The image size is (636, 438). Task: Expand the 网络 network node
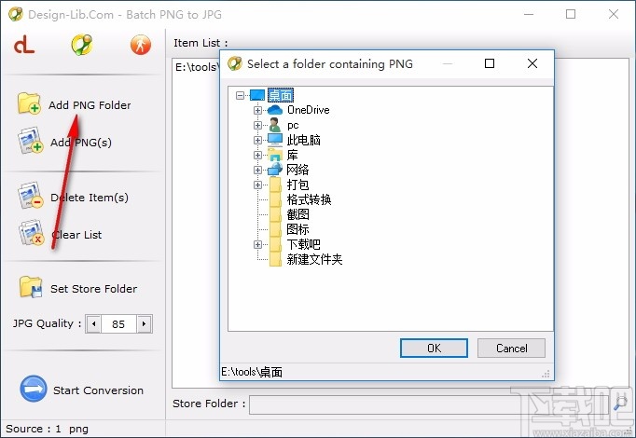[x=257, y=170]
